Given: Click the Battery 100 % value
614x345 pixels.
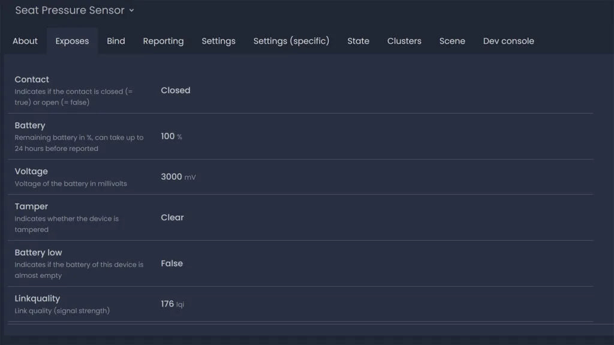Looking at the screenshot, I should (x=171, y=137).
